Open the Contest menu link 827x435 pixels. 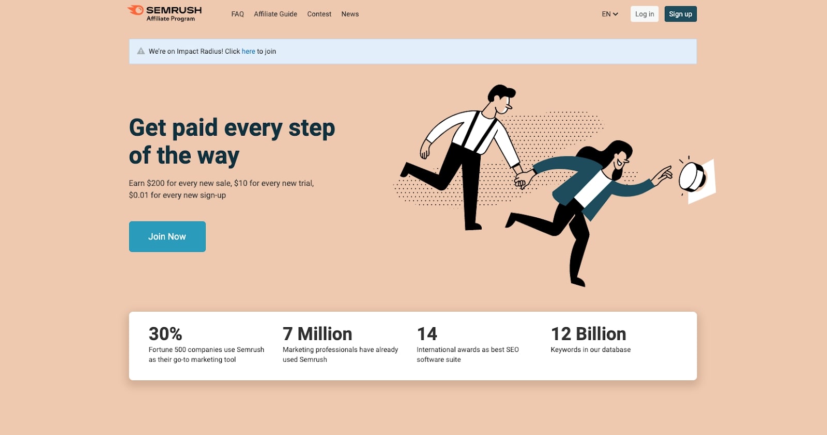[319, 14]
